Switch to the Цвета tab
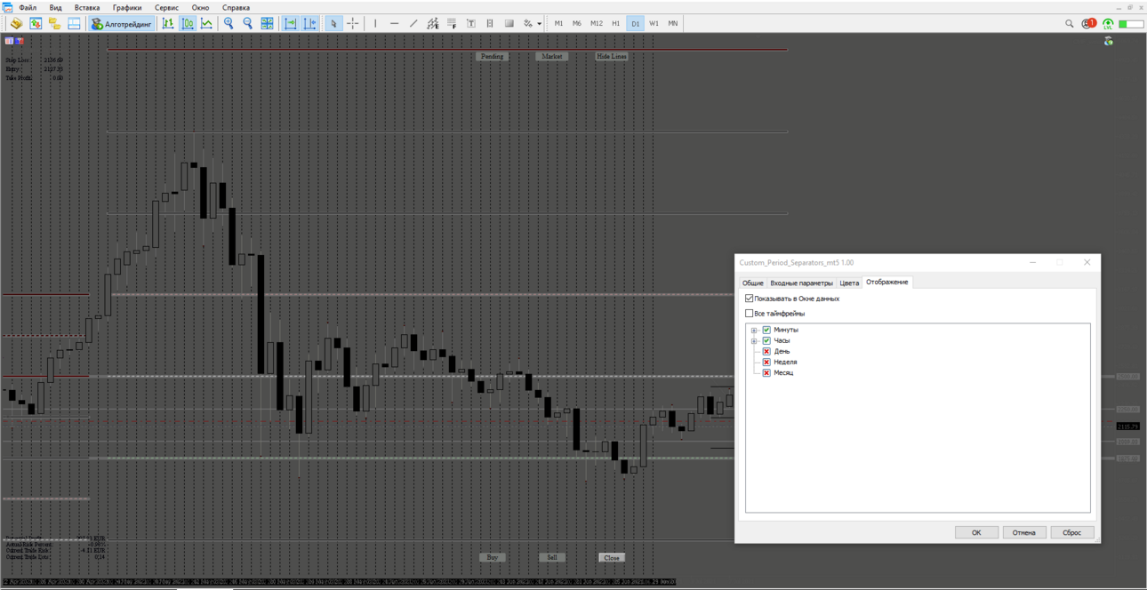Screen dimensions: 1147x590 849,283
